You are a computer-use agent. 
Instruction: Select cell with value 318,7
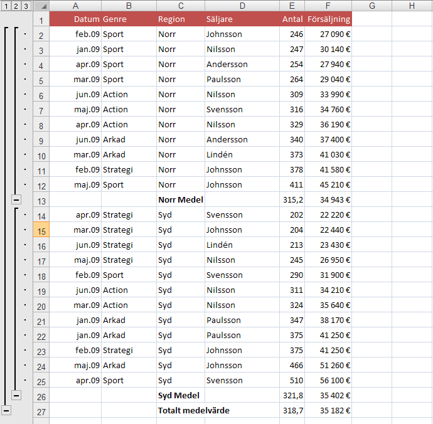point(292,410)
